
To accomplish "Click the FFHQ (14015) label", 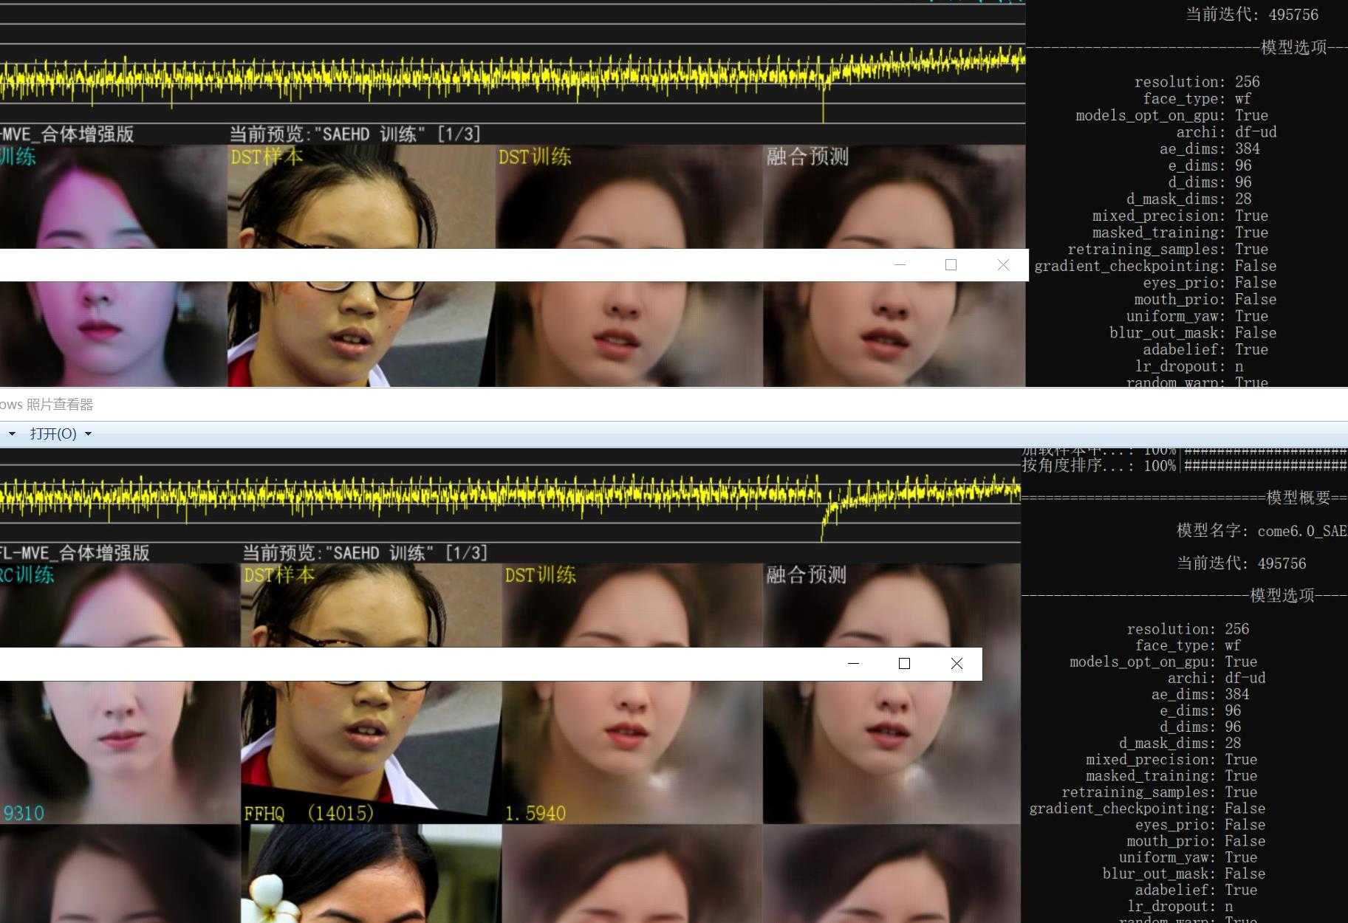I will click(x=309, y=814).
